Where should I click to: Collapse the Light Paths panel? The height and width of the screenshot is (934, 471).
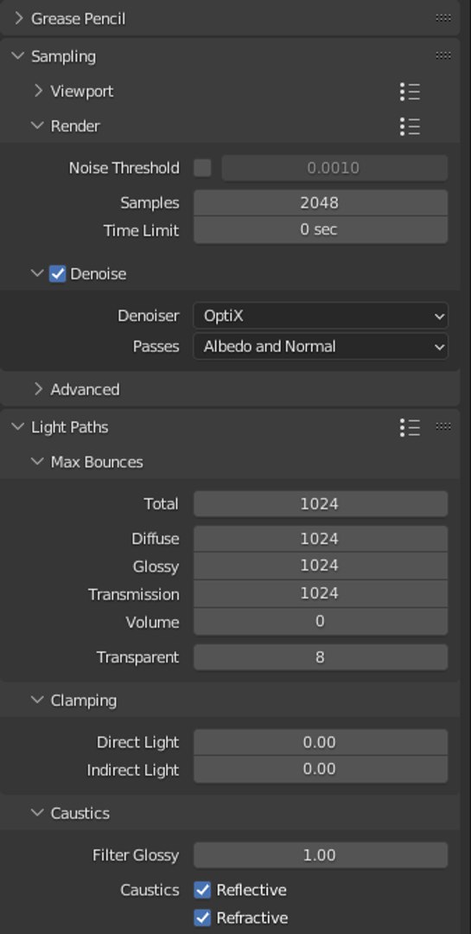tap(18, 426)
